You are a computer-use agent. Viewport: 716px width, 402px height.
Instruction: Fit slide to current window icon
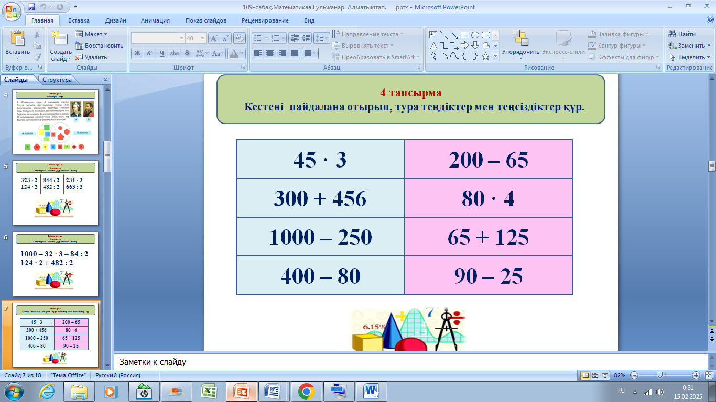pos(709,375)
